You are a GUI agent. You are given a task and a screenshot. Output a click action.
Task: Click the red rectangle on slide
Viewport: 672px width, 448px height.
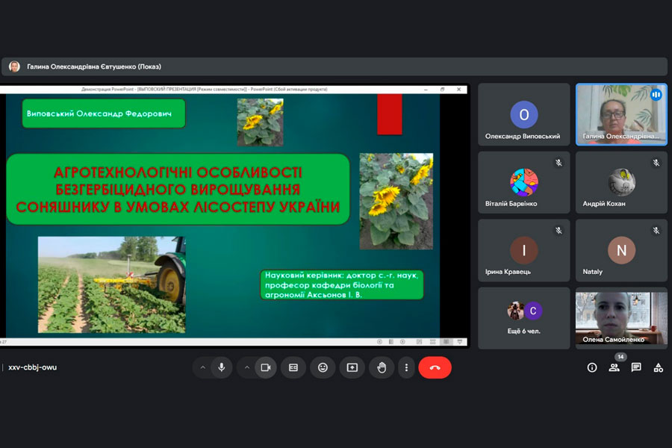coord(390,114)
